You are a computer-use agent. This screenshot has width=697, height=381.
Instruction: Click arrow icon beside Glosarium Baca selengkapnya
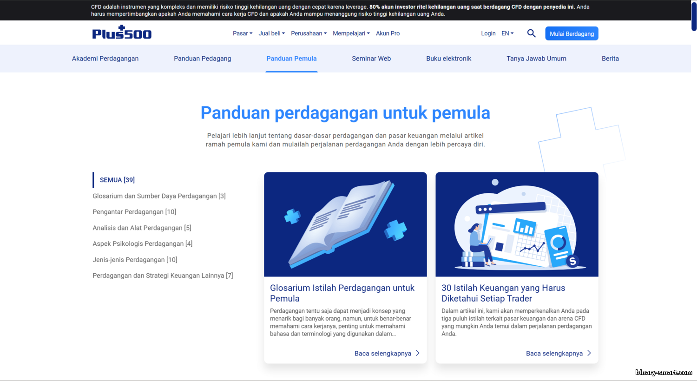(418, 353)
